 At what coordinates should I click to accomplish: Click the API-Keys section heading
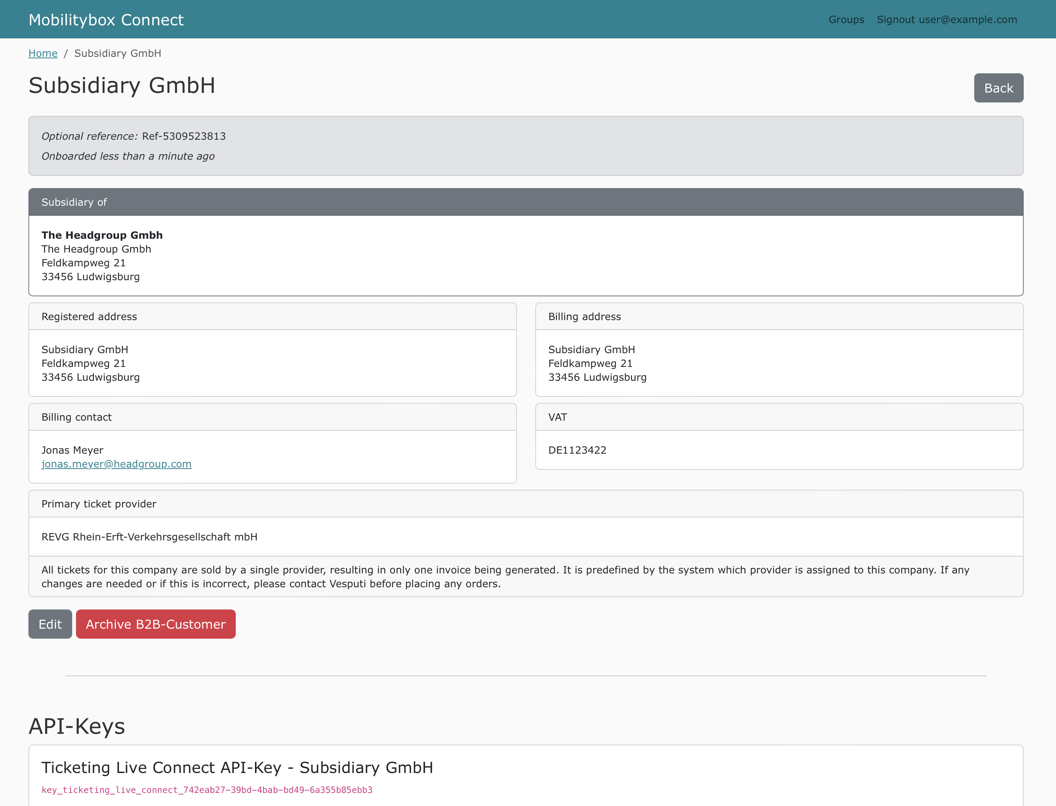click(77, 726)
